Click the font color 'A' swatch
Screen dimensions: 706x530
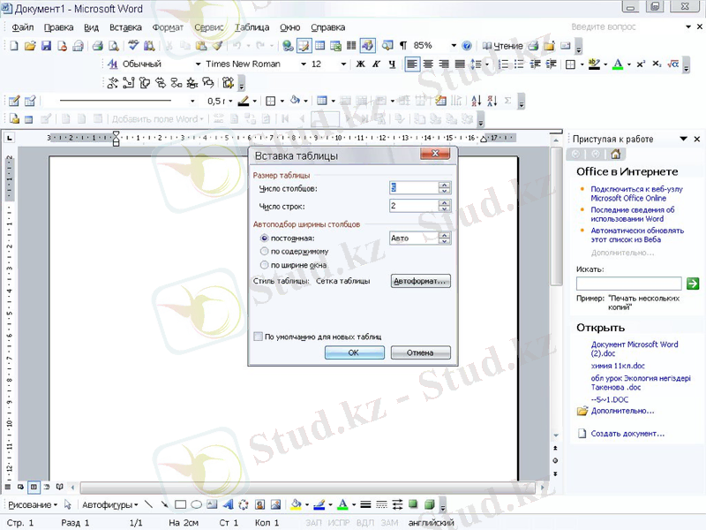point(616,64)
